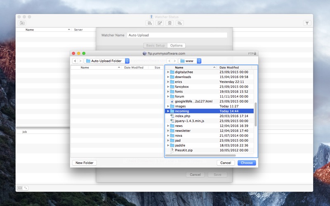Go back in the remote www pane
The width and height of the screenshot is (330, 206).
tap(170, 61)
